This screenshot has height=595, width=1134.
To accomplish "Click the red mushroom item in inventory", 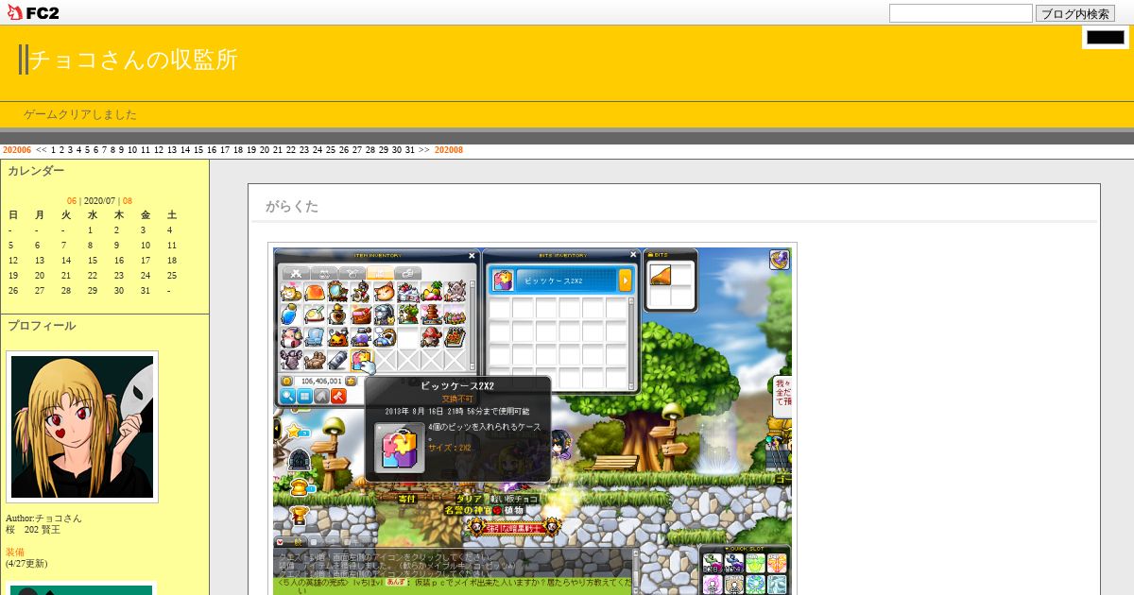I will pyautogui.click(x=431, y=337).
